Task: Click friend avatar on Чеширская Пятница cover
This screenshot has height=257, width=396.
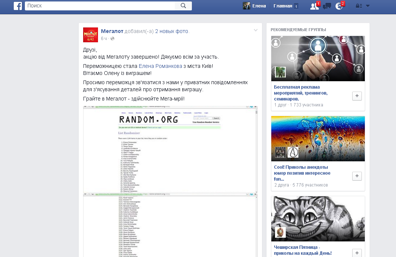Action: point(280,232)
